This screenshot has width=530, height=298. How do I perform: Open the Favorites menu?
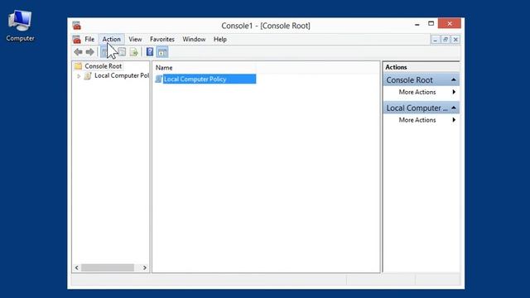pyautogui.click(x=162, y=39)
